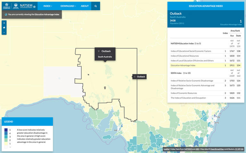Screen dimensions: 246x153
Task: Open the CC-BY-SA license link
Action: tap(239, 149)
